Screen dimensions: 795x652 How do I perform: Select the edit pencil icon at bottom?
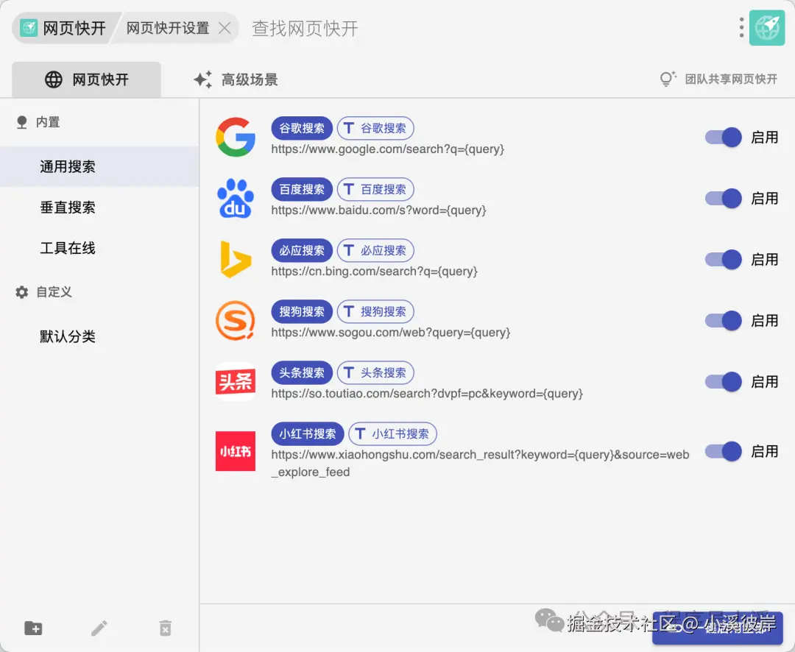tap(99, 628)
